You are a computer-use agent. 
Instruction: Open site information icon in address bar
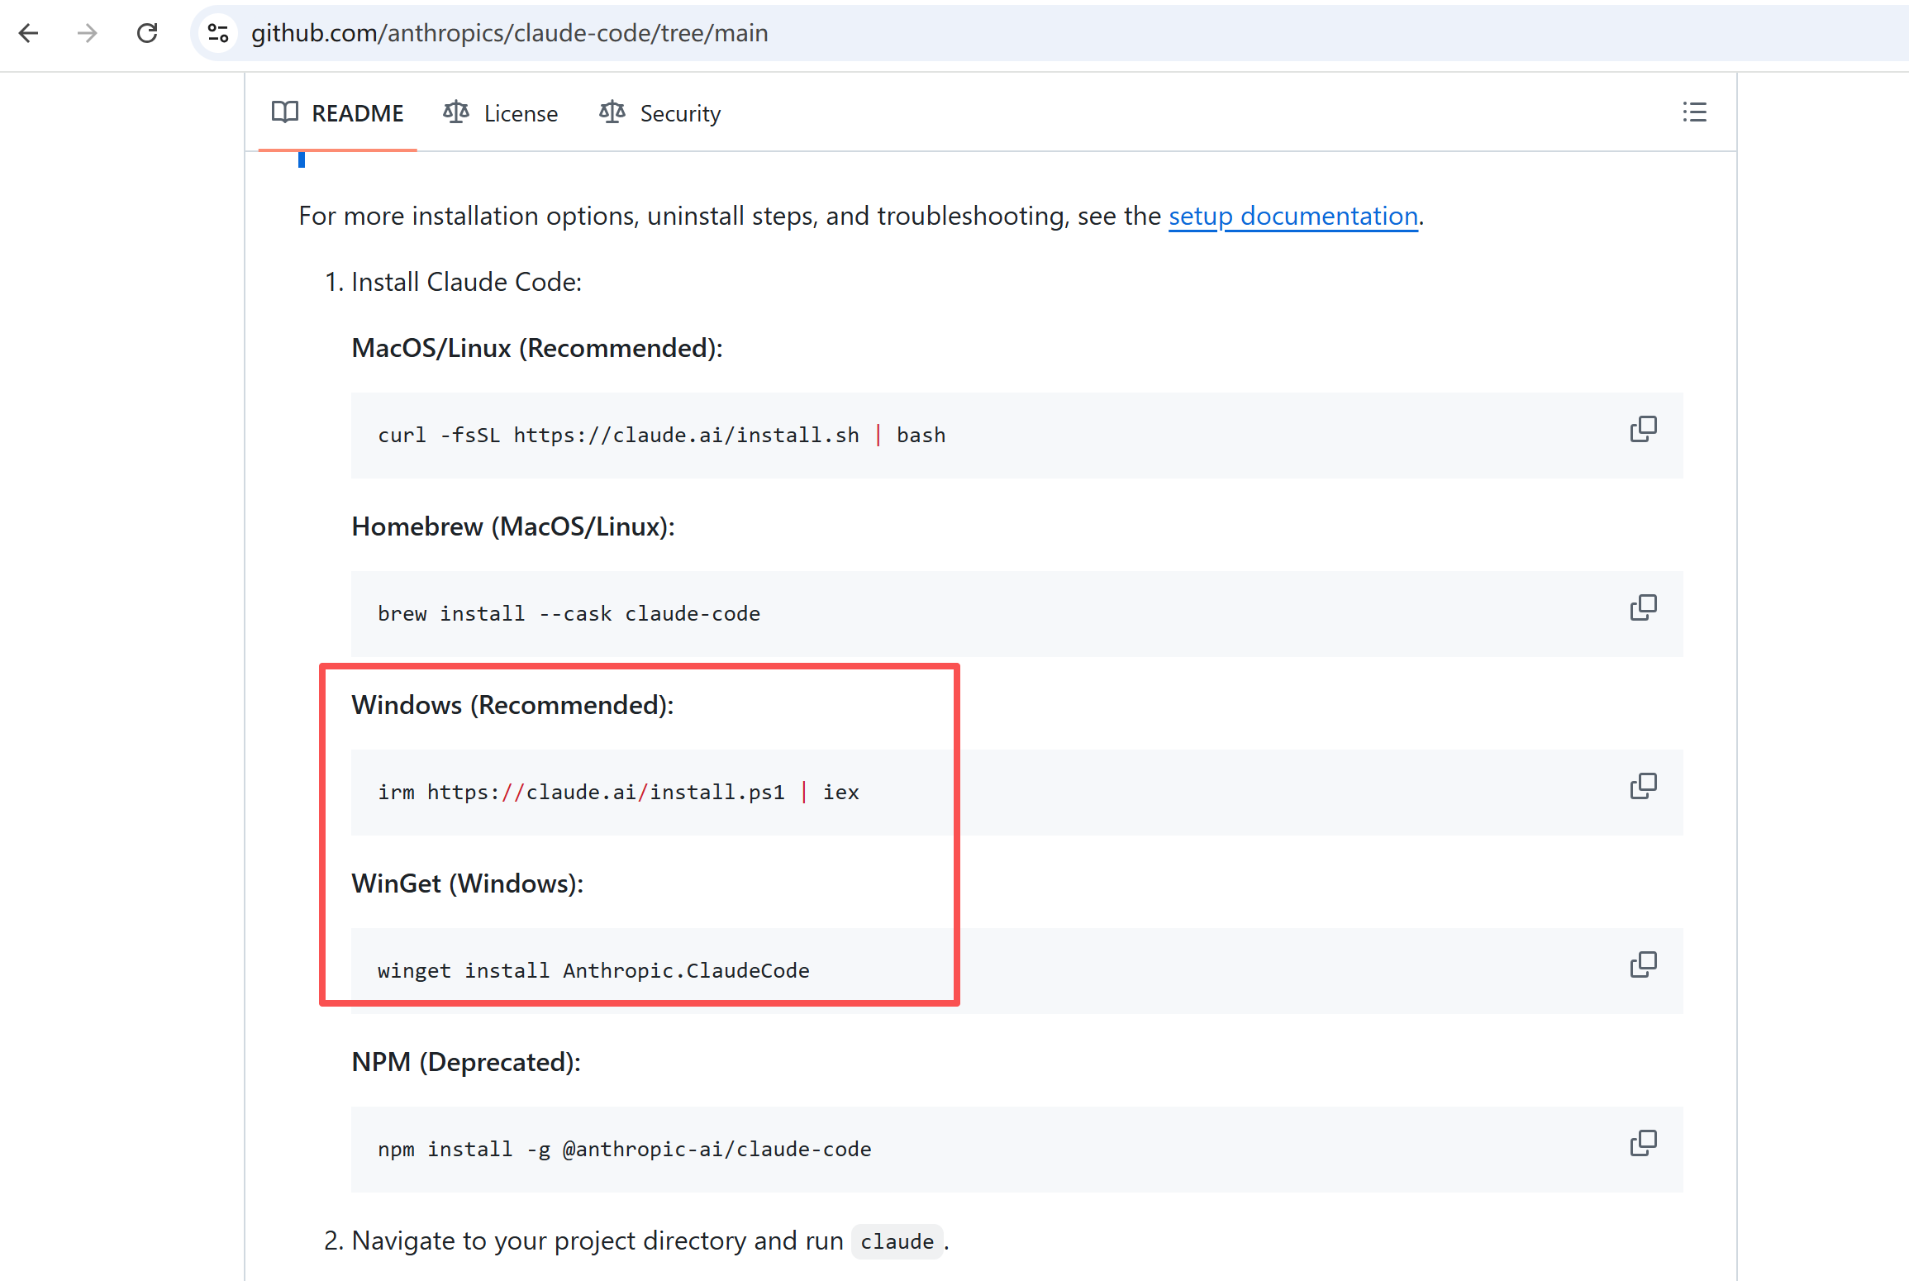(x=218, y=33)
